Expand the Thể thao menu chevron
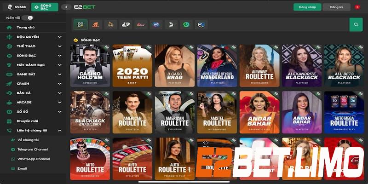This screenshot has width=368, height=184. click(x=60, y=46)
